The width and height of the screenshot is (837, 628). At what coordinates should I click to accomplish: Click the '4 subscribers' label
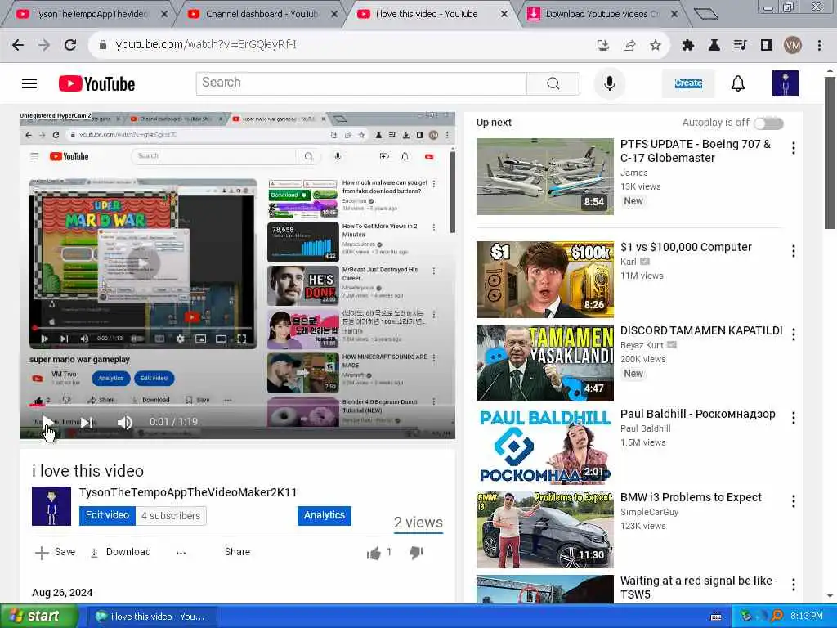pos(171,516)
